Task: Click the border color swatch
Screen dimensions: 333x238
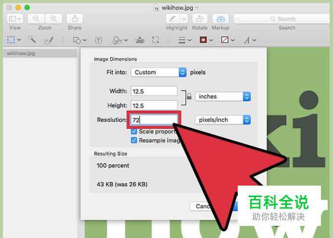Action: click(x=203, y=39)
